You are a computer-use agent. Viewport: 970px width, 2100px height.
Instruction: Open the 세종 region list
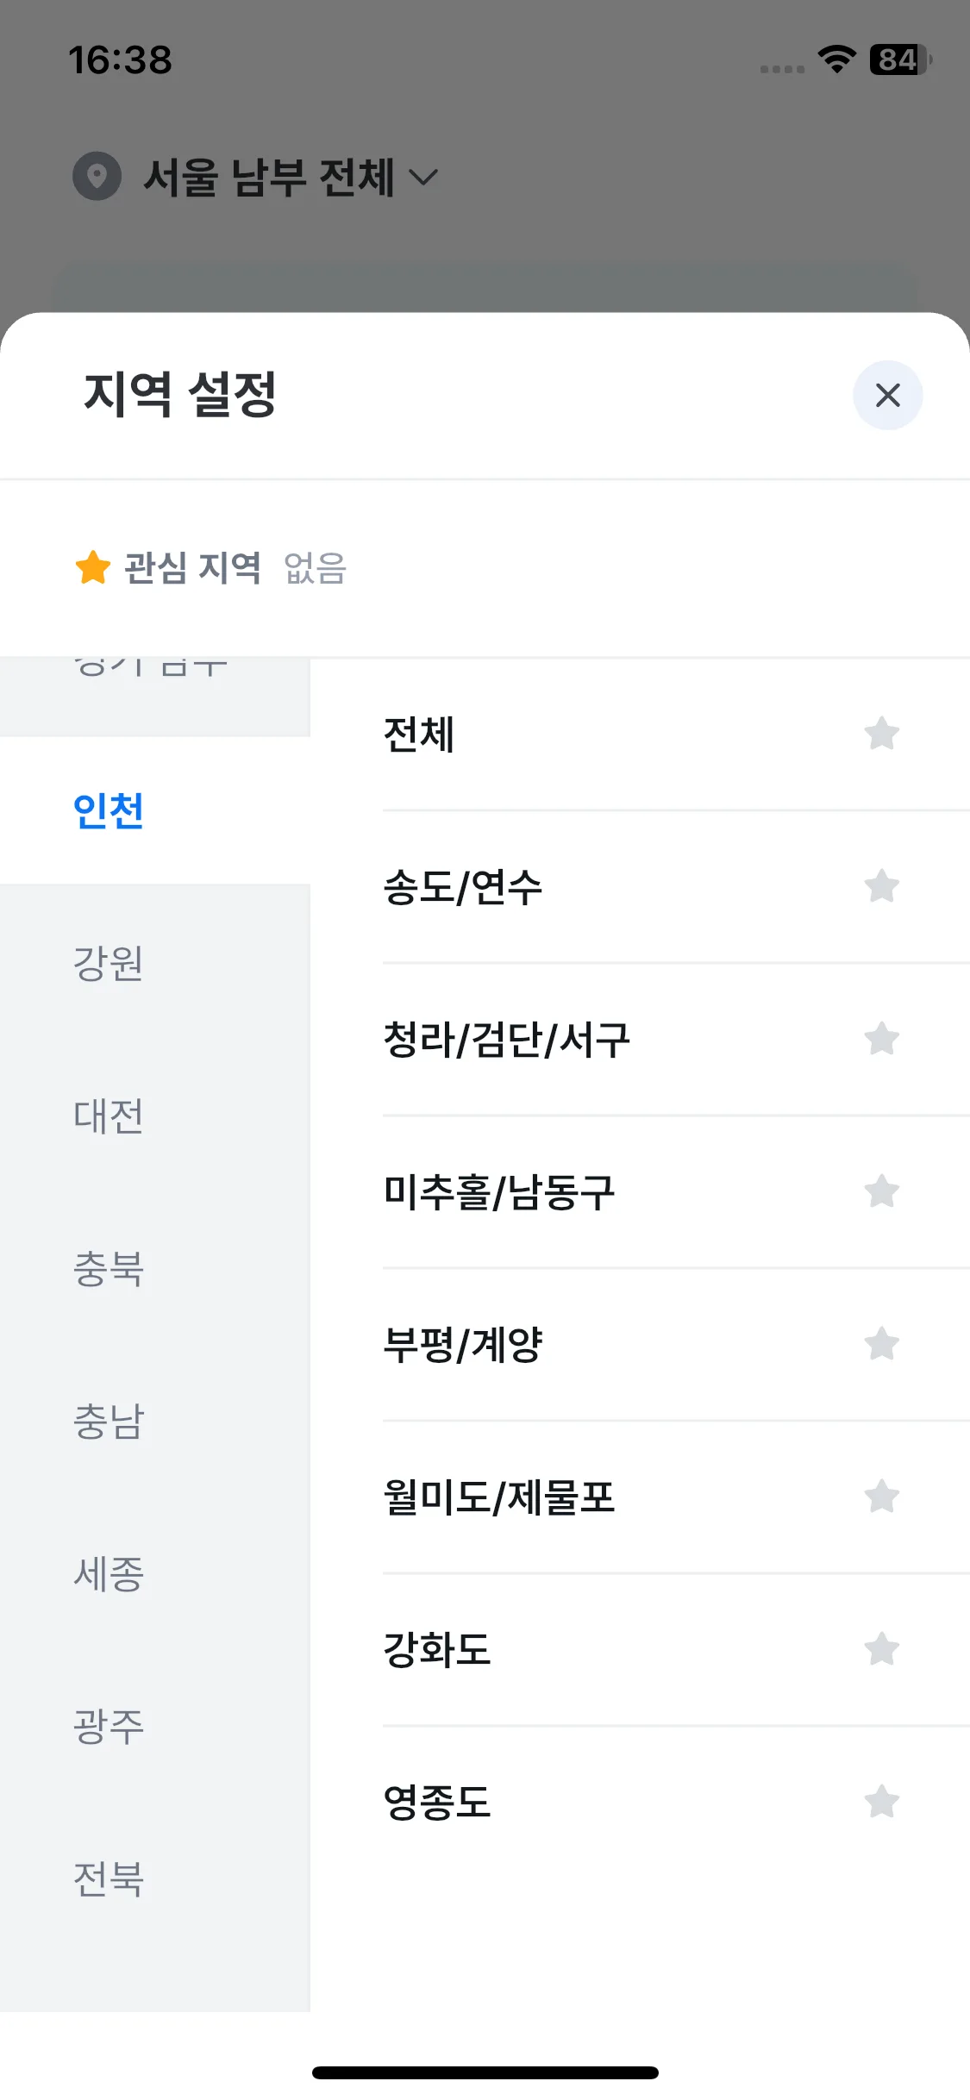pos(155,1573)
